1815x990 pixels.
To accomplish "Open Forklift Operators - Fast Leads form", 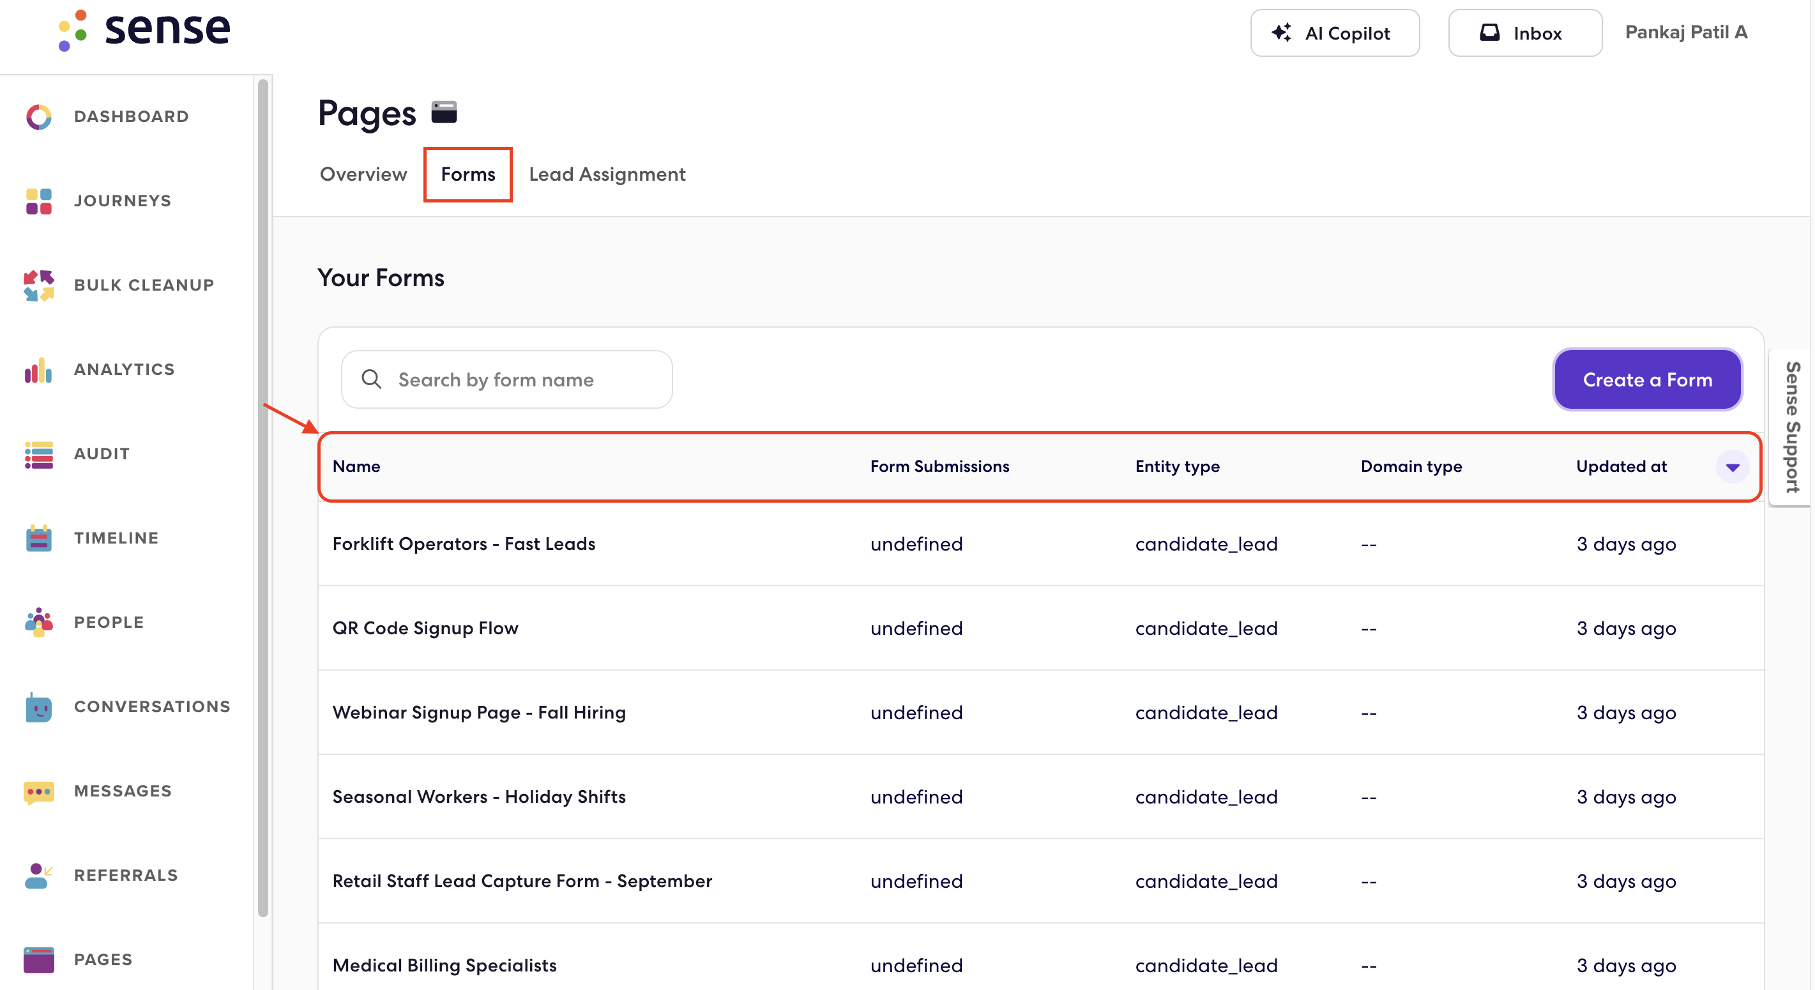I will [464, 544].
